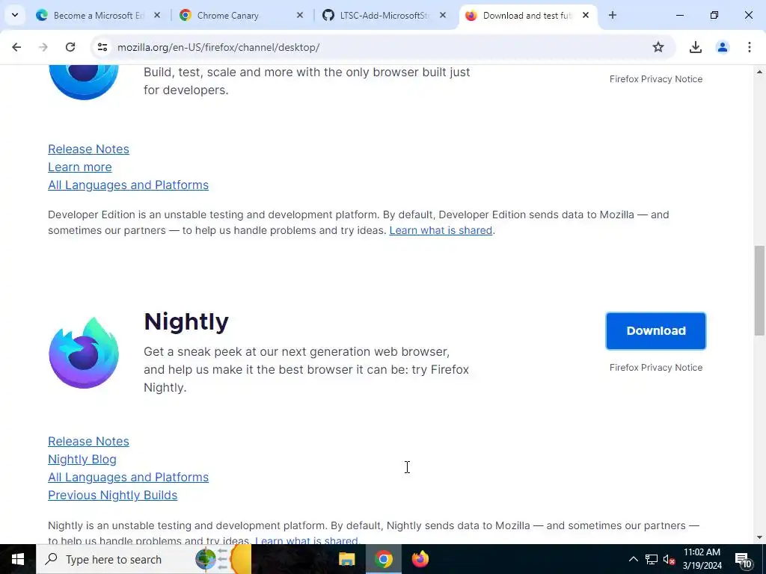The height and width of the screenshot is (574, 766).
Task: Open Previous Nightly Builds link
Action: coord(112,495)
